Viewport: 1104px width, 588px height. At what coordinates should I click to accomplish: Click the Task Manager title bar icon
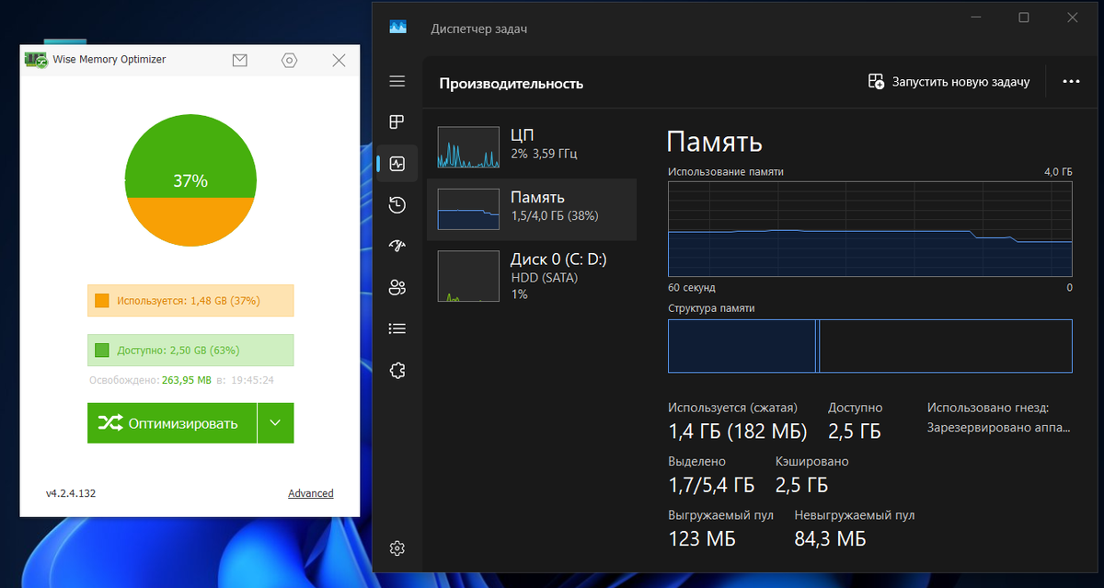pyautogui.click(x=397, y=27)
